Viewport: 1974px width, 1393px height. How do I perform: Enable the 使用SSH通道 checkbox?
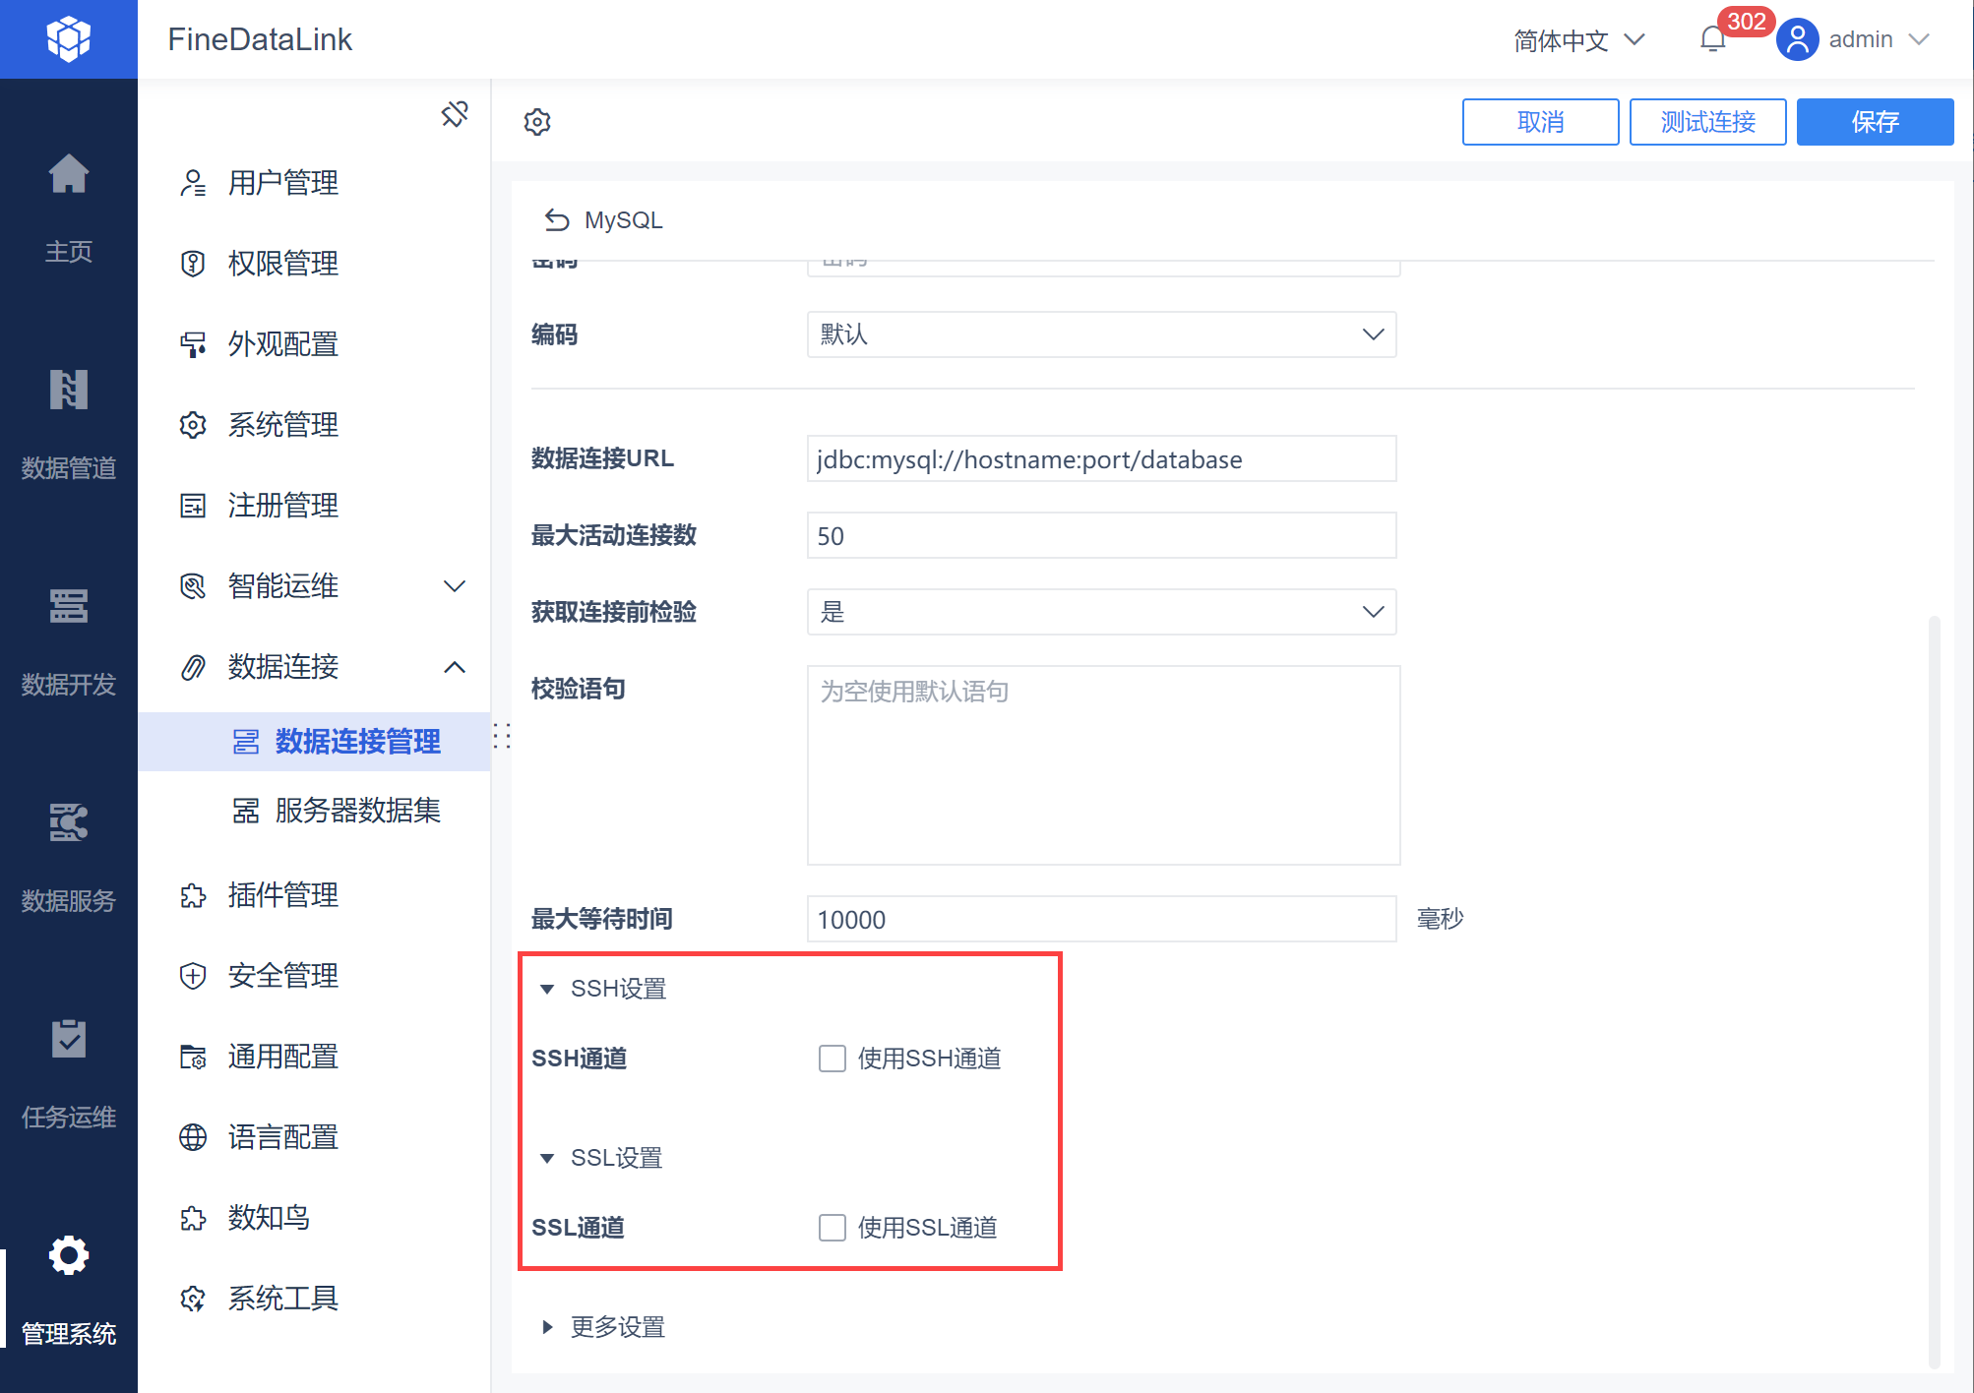[833, 1059]
